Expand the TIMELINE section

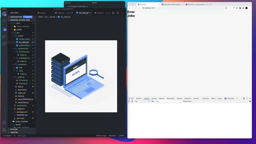pyautogui.click(x=14, y=132)
